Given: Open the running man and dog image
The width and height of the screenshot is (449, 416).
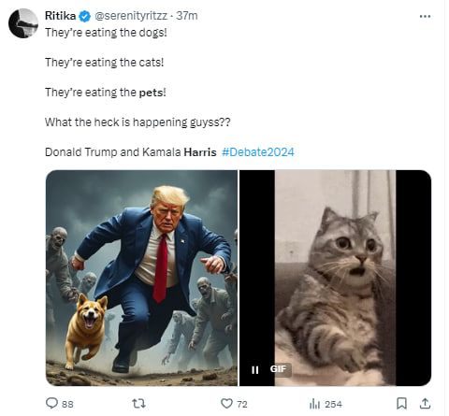Looking at the screenshot, I should tap(141, 278).
